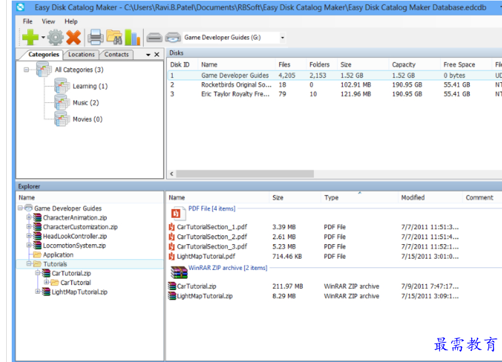The width and height of the screenshot is (502, 362).
Task: Click the WinRAR ZIP archive [2 items] header
Action: [228, 268]
